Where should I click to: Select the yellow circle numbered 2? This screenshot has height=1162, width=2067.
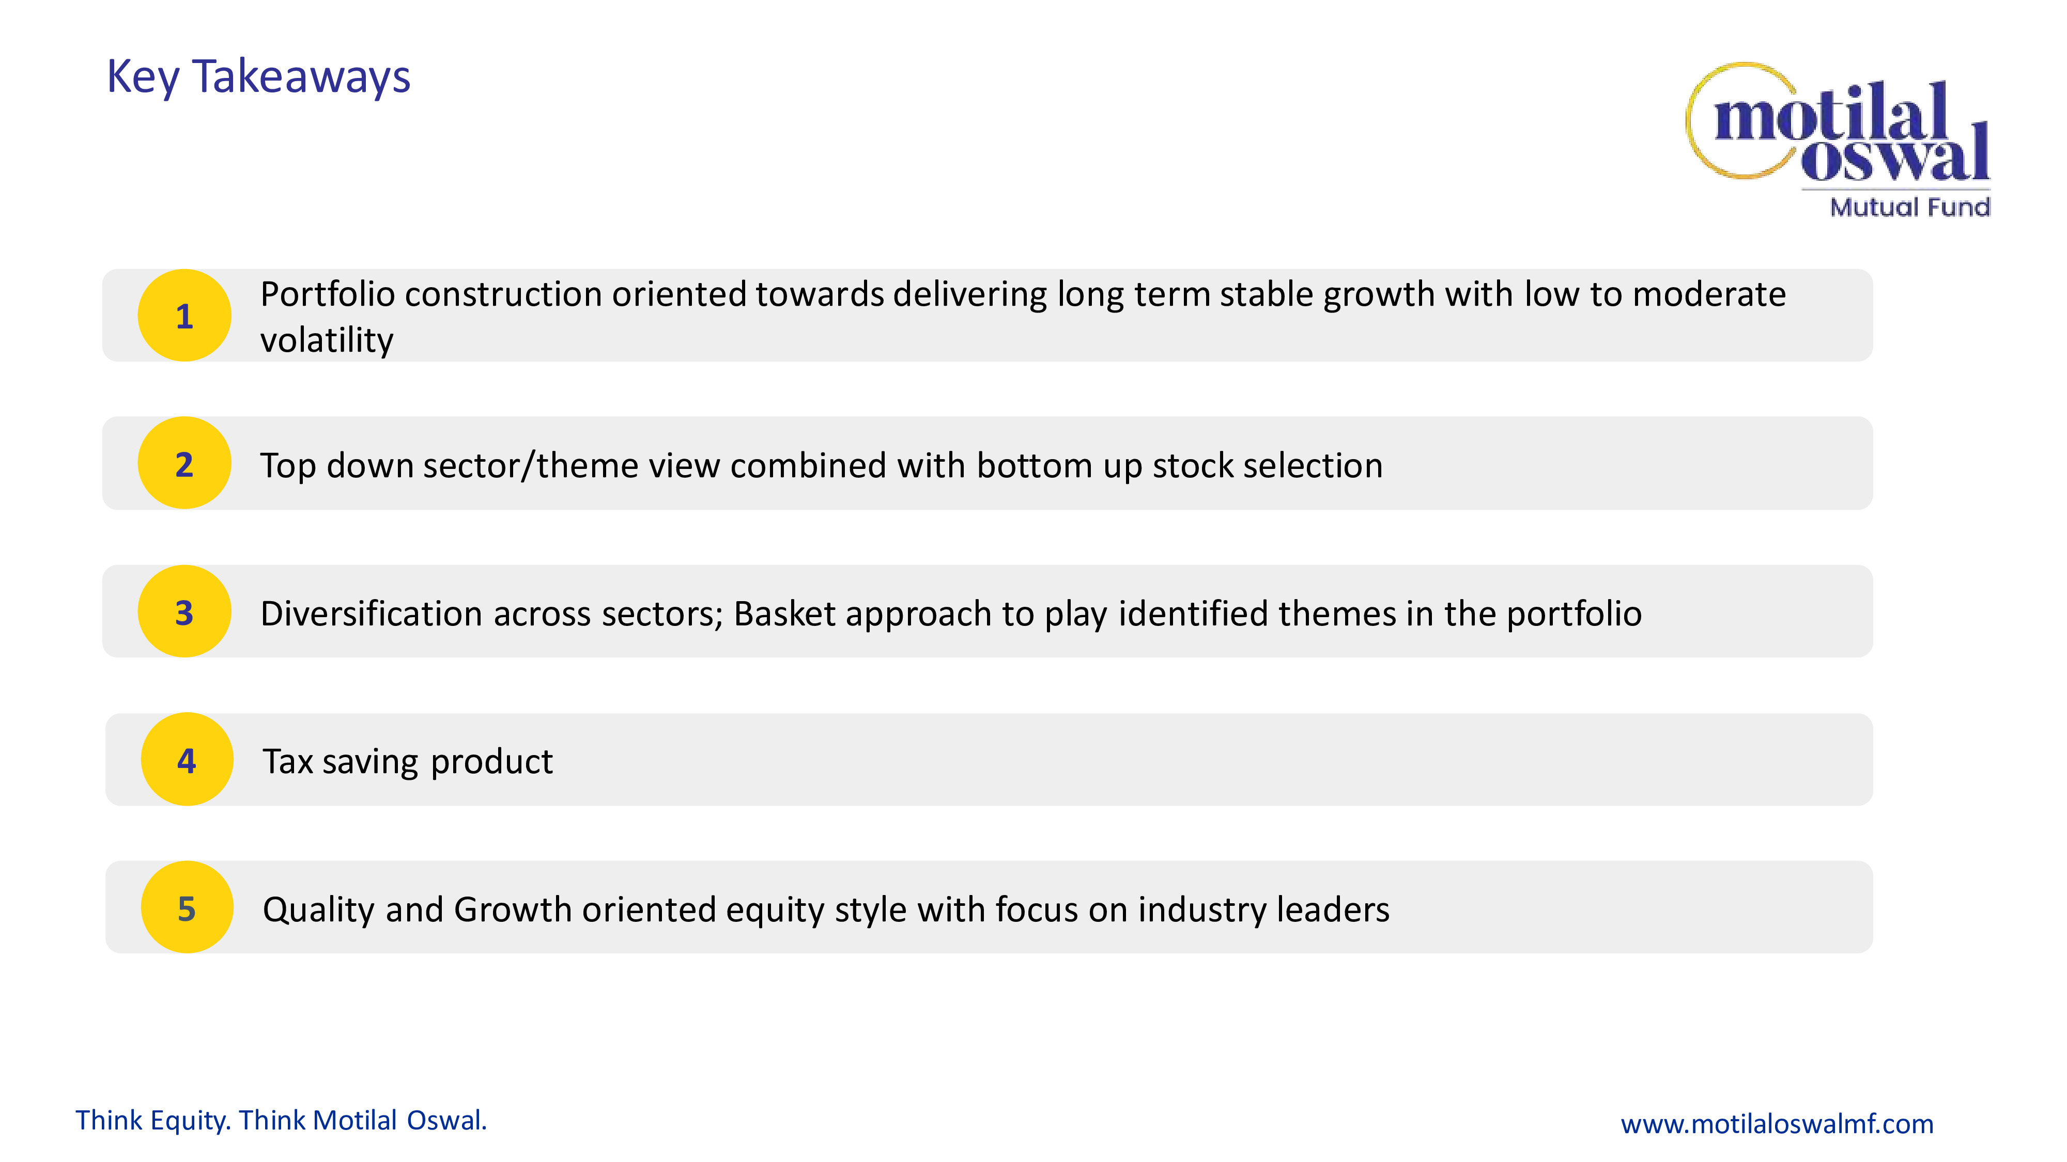[x=184, y=463]
